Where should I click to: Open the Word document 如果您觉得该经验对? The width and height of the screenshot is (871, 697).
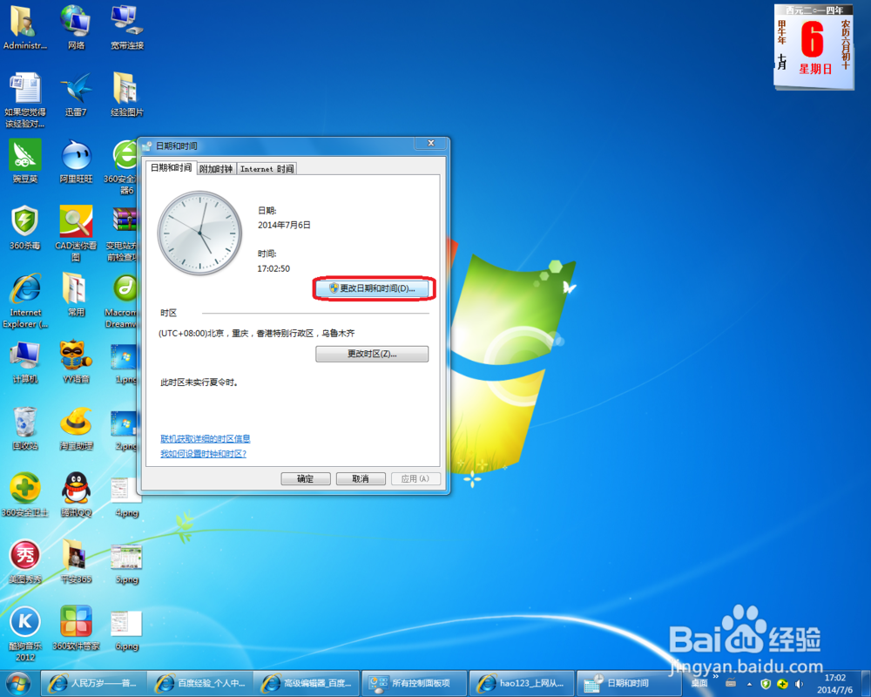tap(24, 100)
